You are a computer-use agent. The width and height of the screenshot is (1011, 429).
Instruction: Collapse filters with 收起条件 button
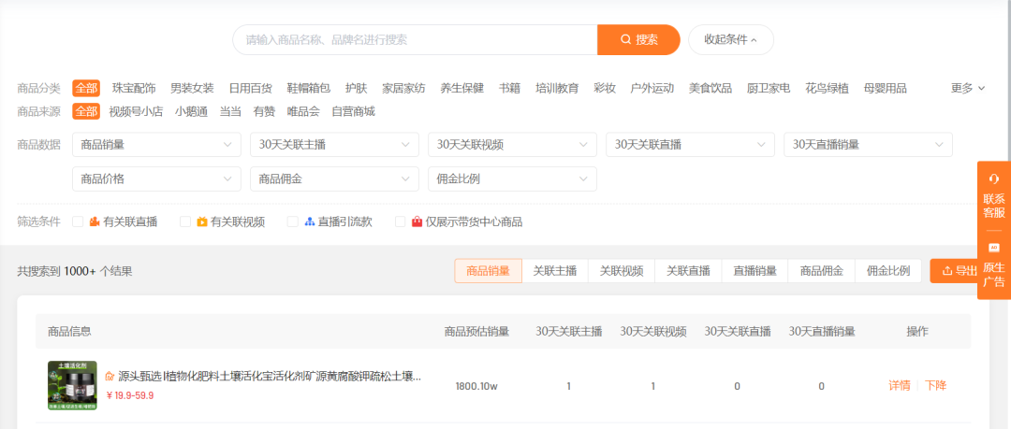(730, 40)
